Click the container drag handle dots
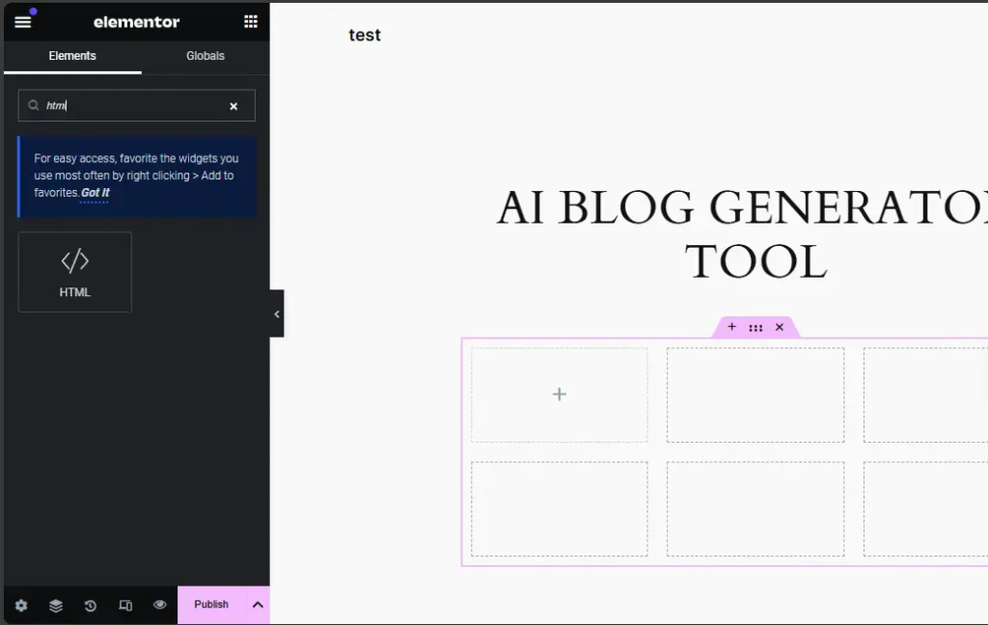The height and width of the screenshot is (625, 988). (755, 328)
